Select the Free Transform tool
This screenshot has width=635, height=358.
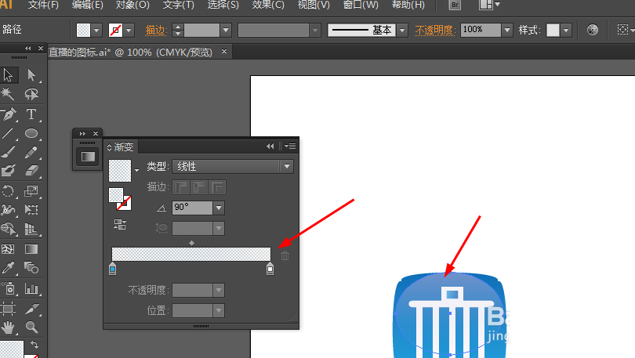pos(31,209)
